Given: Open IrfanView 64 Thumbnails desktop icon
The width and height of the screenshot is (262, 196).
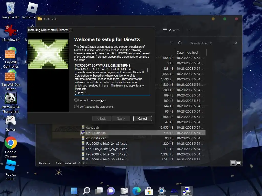Looking at the screenshot, I should tap(11, 103).
